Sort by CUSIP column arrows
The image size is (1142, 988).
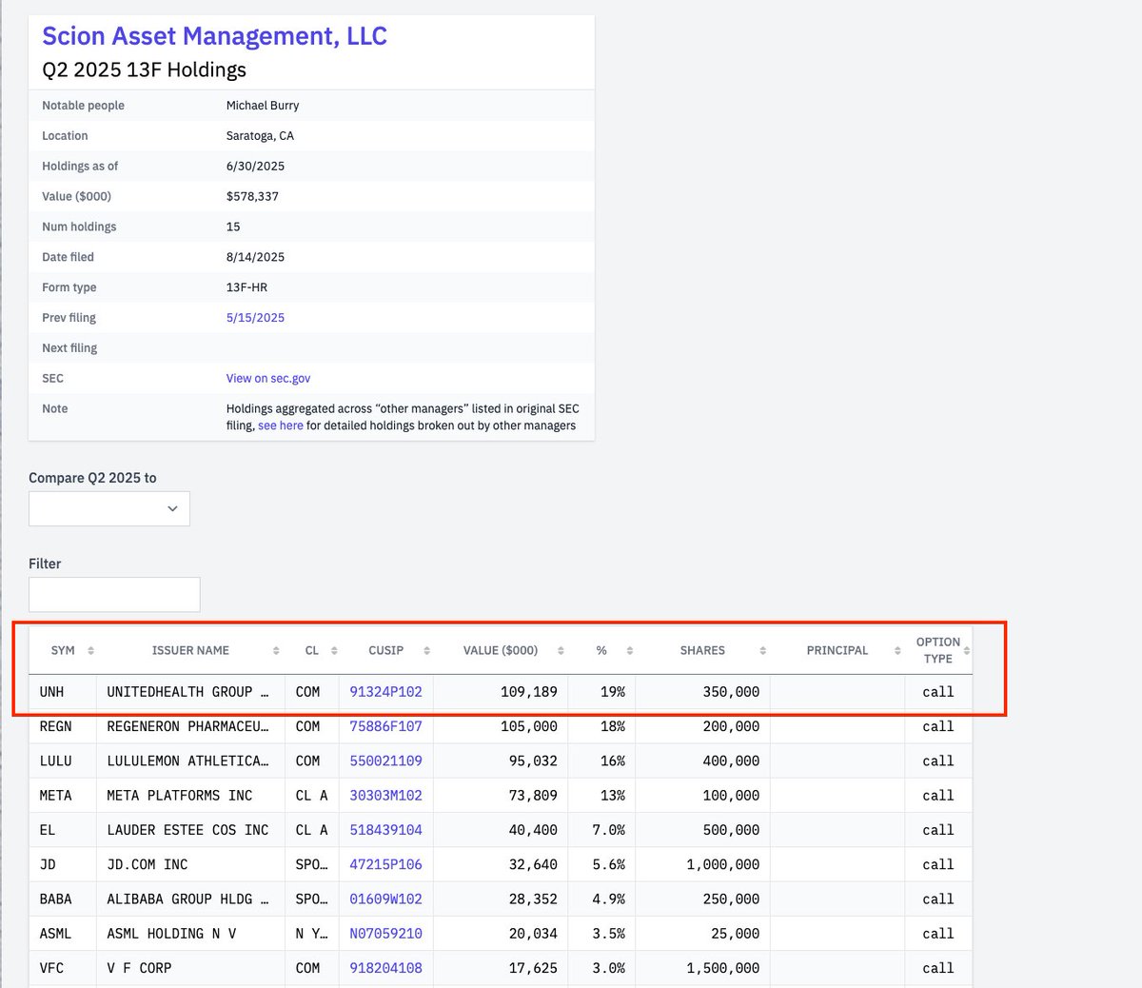point(426,650)
